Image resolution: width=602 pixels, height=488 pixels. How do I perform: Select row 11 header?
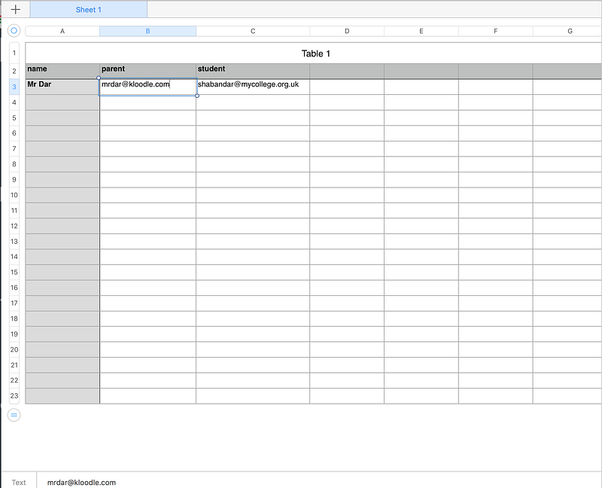click(14, 210)
